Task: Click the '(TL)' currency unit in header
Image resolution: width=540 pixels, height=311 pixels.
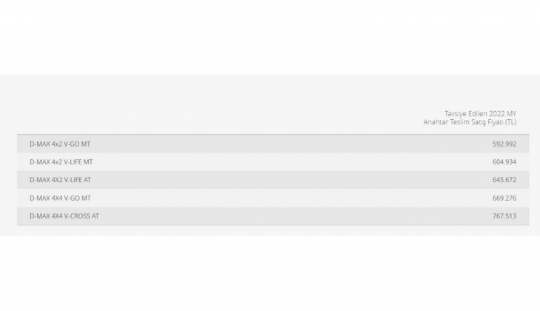Action: (x=510, y=121)
